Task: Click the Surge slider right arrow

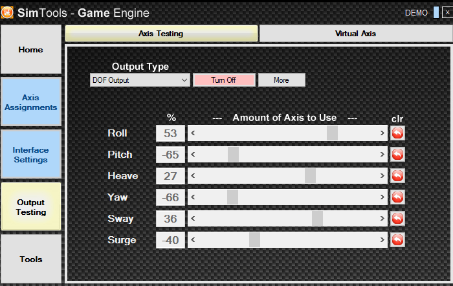Action: coord(382,240)
